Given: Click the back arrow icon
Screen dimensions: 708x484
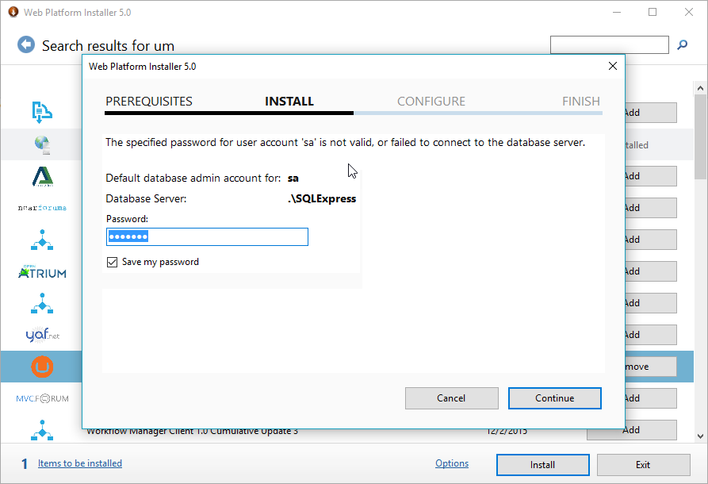Looking at the screenshot, I should (27, 45).
